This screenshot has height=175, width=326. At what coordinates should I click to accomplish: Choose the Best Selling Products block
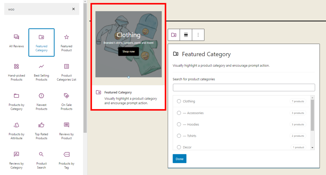click(x=41, y=70)
